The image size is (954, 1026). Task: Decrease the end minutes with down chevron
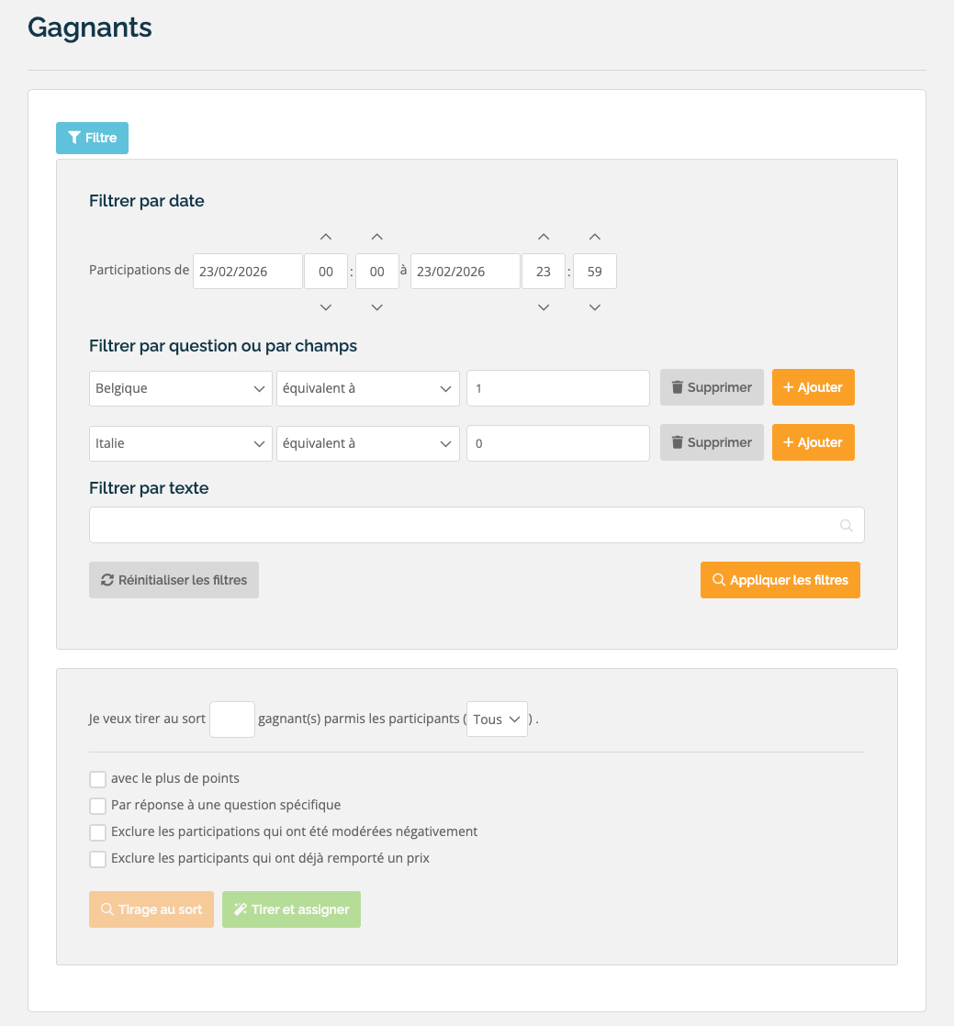point(595,307)
